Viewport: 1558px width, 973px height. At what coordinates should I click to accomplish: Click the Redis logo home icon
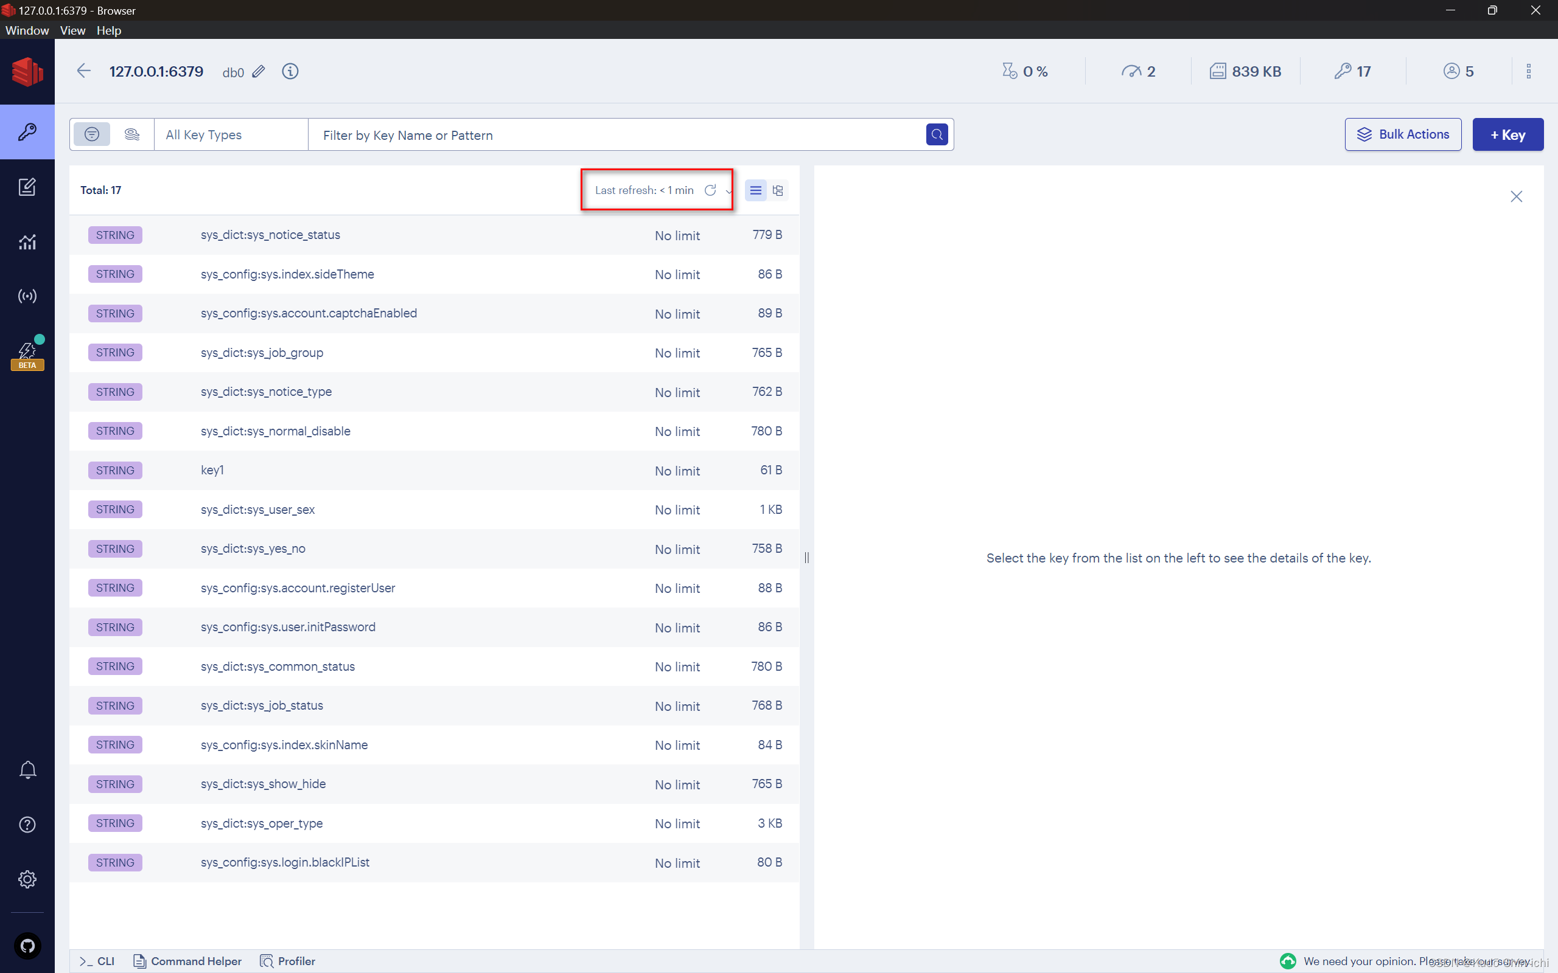pyautogui.click(x=27, y=71)
